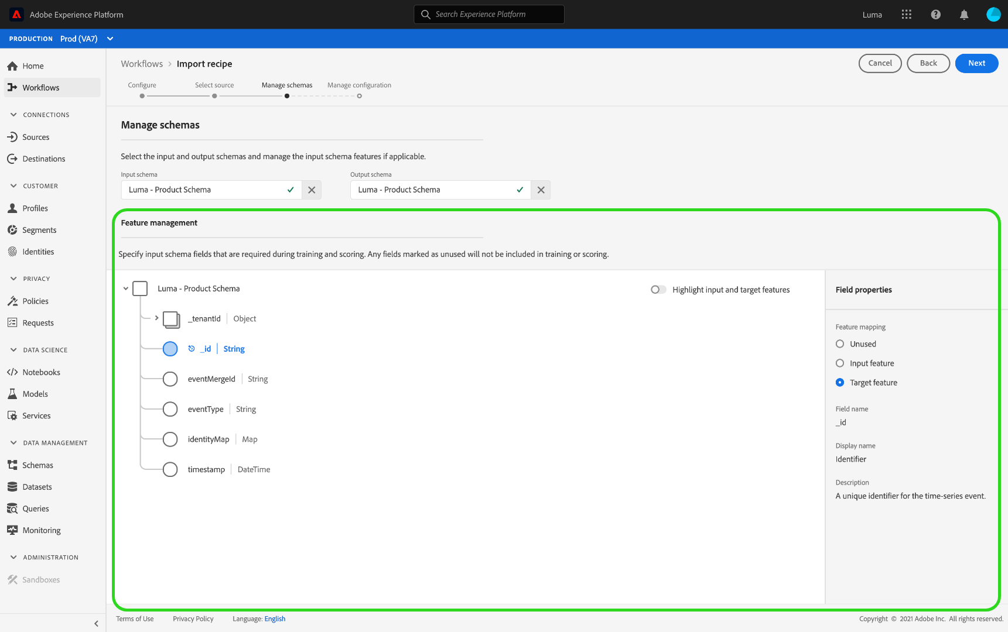
Task: Select the Input feature radio button
Action: [840, 363]
